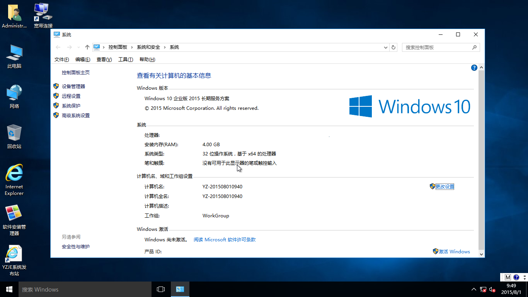Go up one level with Up arrow
The image size is (528, 297).
click(87, 47)
